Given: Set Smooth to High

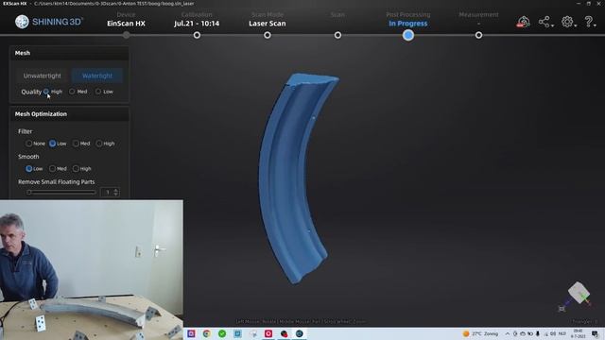Looking at the screenshot, I should [x=76, y=169].
